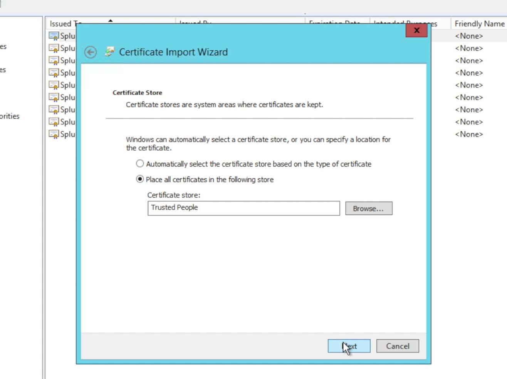The image size is (507, 379).
Task: Click the last row's <None> friendly name
Action: [468, 135]
